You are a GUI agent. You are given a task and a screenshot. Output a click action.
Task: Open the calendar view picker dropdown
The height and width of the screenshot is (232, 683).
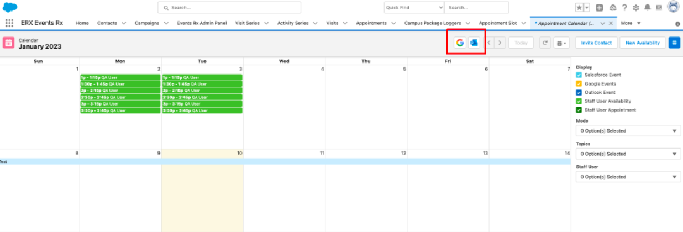561,43
